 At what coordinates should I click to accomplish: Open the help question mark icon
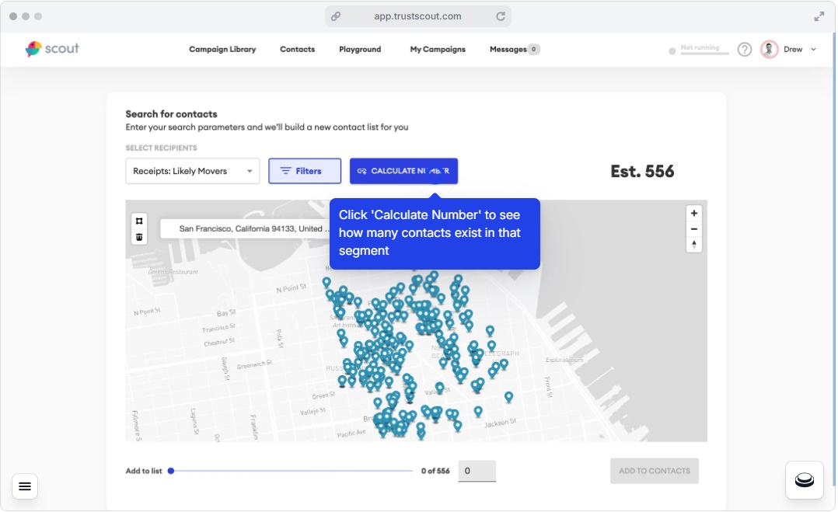click(x=745, y=49)
